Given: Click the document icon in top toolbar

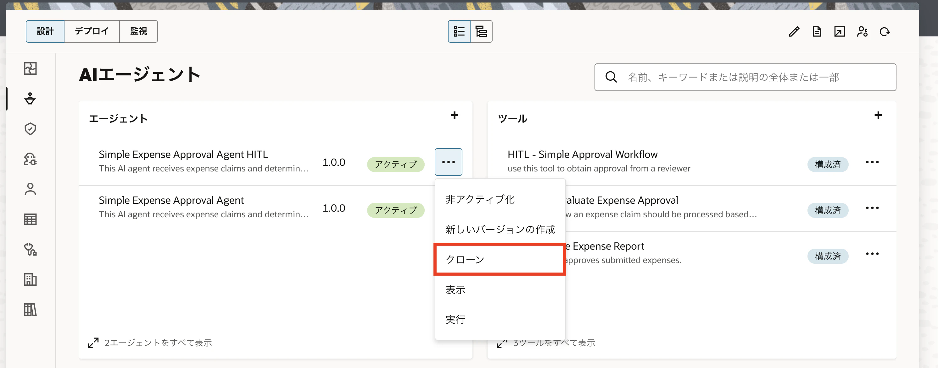Looking at the screenshot, I should (817, 32).
